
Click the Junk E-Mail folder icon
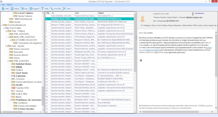[x=14, y=94]
